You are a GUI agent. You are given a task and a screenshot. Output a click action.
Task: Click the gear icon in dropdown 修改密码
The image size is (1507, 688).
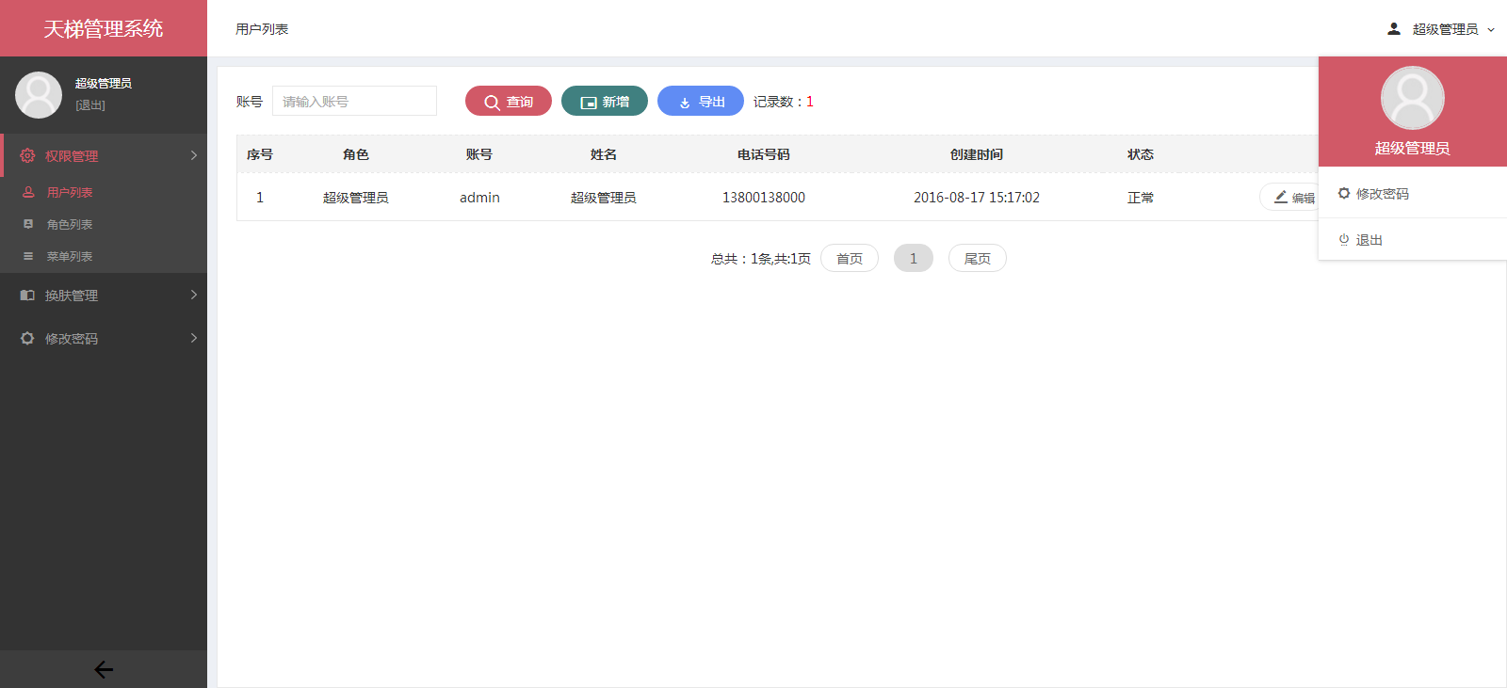coord(1344,193)
